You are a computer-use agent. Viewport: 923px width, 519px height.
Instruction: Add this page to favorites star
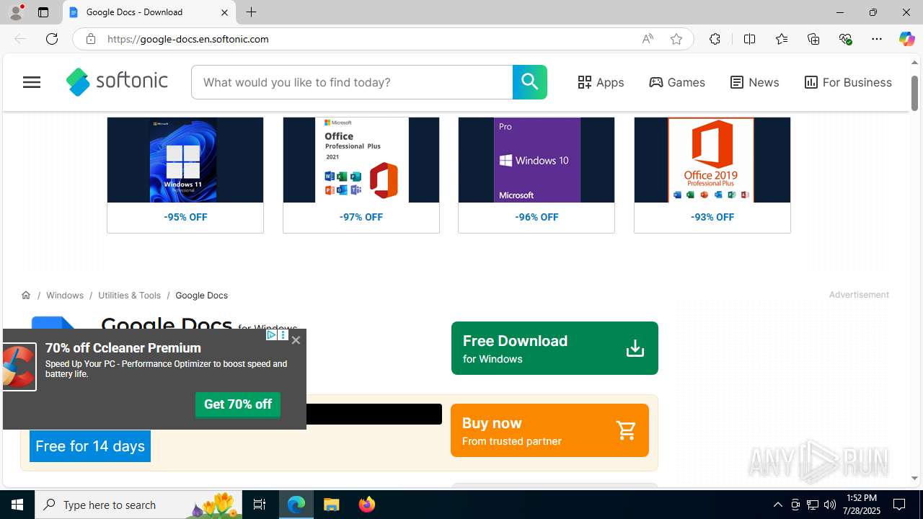point(676,39)
